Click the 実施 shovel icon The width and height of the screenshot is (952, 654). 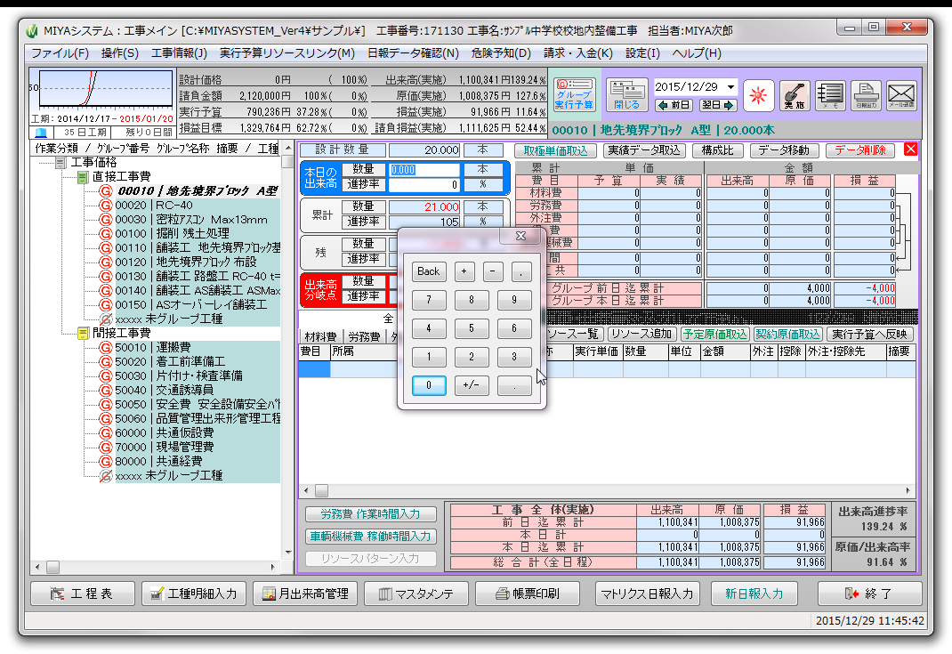pyautogui.click(x=795, y=95)
